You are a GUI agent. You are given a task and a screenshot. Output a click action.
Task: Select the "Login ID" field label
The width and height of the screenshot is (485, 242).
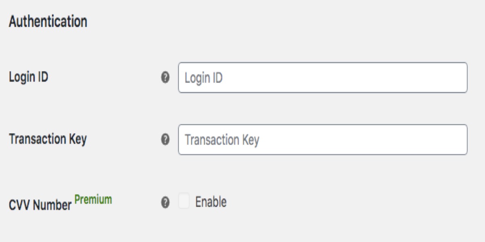(x=29, y=77)
